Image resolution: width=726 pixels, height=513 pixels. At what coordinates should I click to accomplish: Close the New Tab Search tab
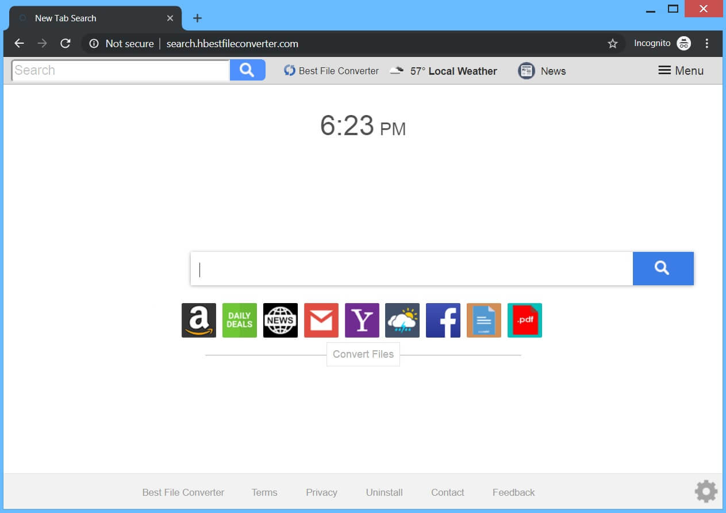170,18
